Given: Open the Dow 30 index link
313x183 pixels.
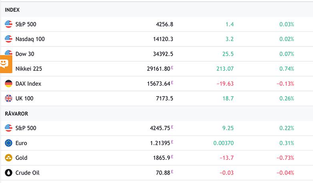Looking at the screenshot, I should 25,54.
